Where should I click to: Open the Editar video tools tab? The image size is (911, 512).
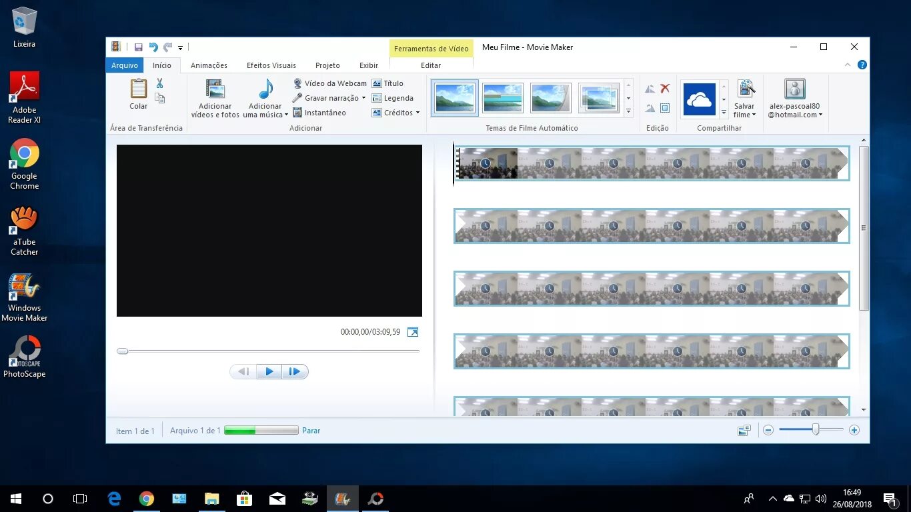pos(431,65)
